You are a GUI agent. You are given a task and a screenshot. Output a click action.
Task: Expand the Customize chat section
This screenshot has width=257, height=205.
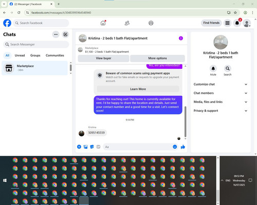point(221,84)
